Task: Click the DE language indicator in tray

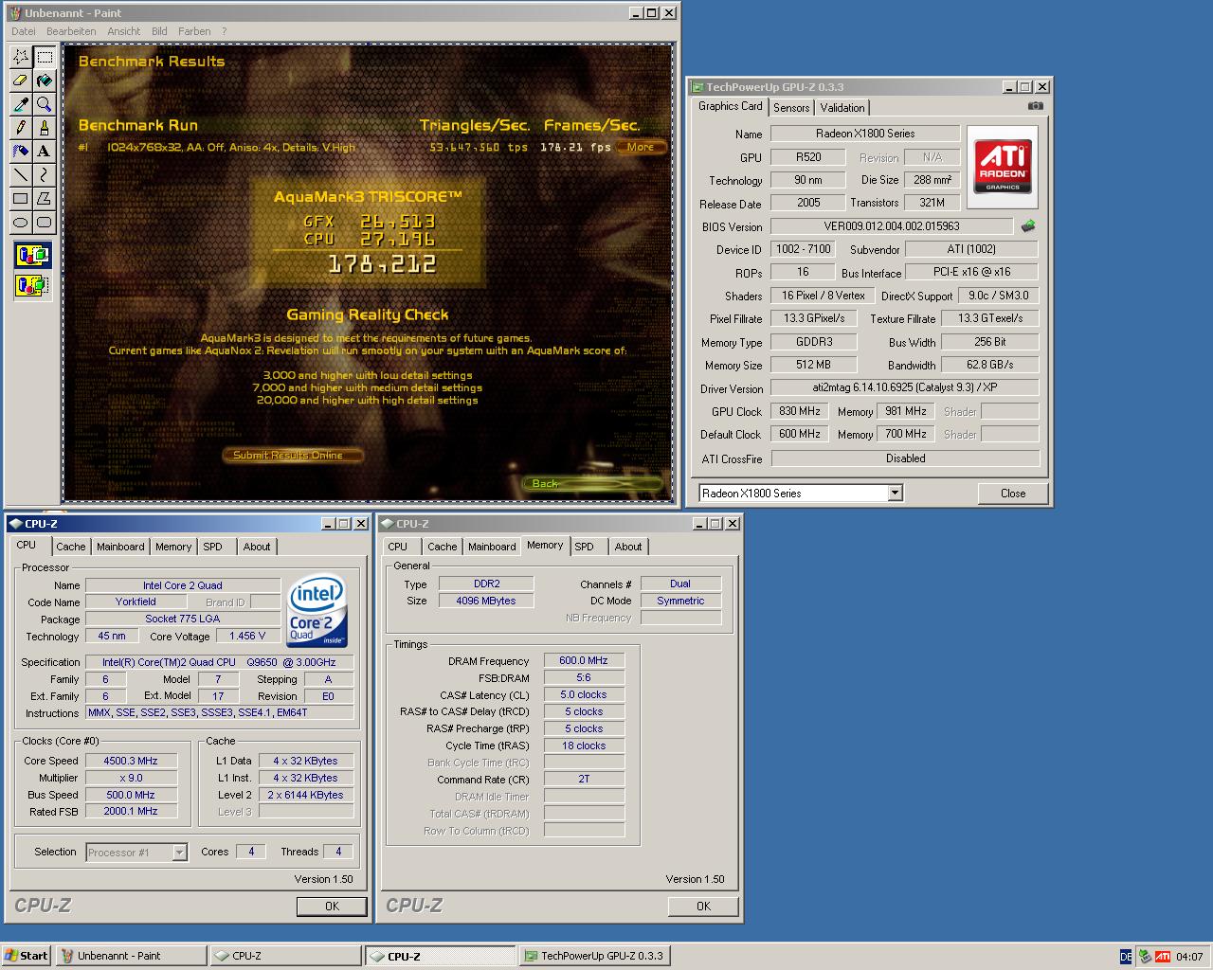Action: point(1126,957)
